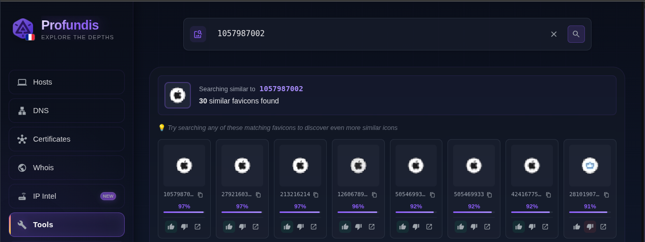Copy the 505469933 favicon hash
Screen dimensions: 645x242
(x=490, y=195)
